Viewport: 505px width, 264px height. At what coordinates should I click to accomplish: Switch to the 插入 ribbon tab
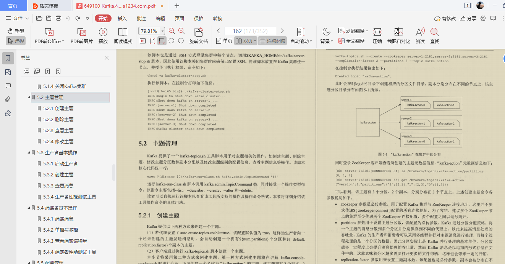coord(122,18)
